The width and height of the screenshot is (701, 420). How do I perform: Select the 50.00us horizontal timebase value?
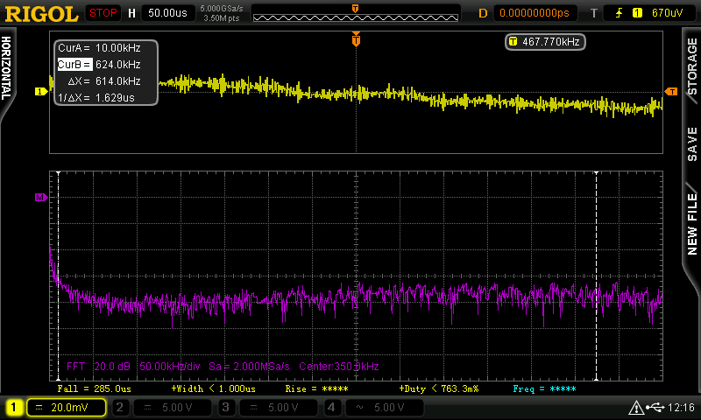coord(168,13)
